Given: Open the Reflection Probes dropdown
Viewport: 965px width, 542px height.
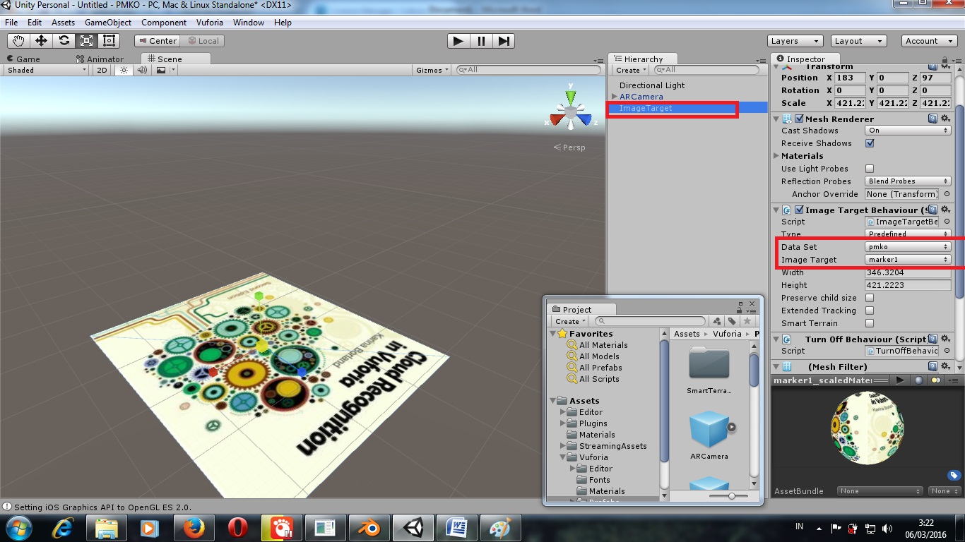Looking at the screenshot, I should pyautogui.click(x=908, y=181).
